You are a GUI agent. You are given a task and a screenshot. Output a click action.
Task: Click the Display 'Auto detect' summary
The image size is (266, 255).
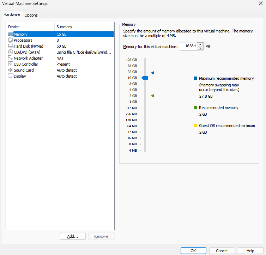pos(67,76)
